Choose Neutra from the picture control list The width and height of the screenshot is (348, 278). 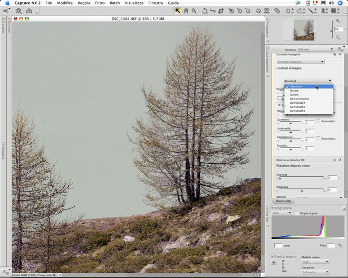[x=308, y=91]
